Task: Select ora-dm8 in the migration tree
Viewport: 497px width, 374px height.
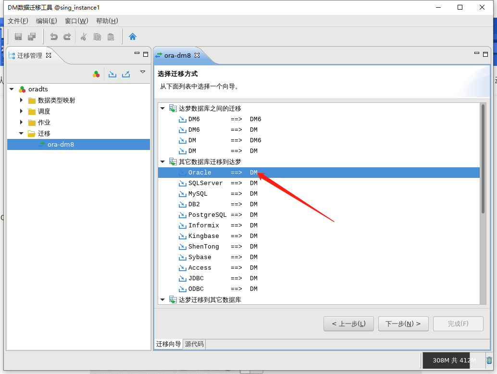Action: point(79,145)
